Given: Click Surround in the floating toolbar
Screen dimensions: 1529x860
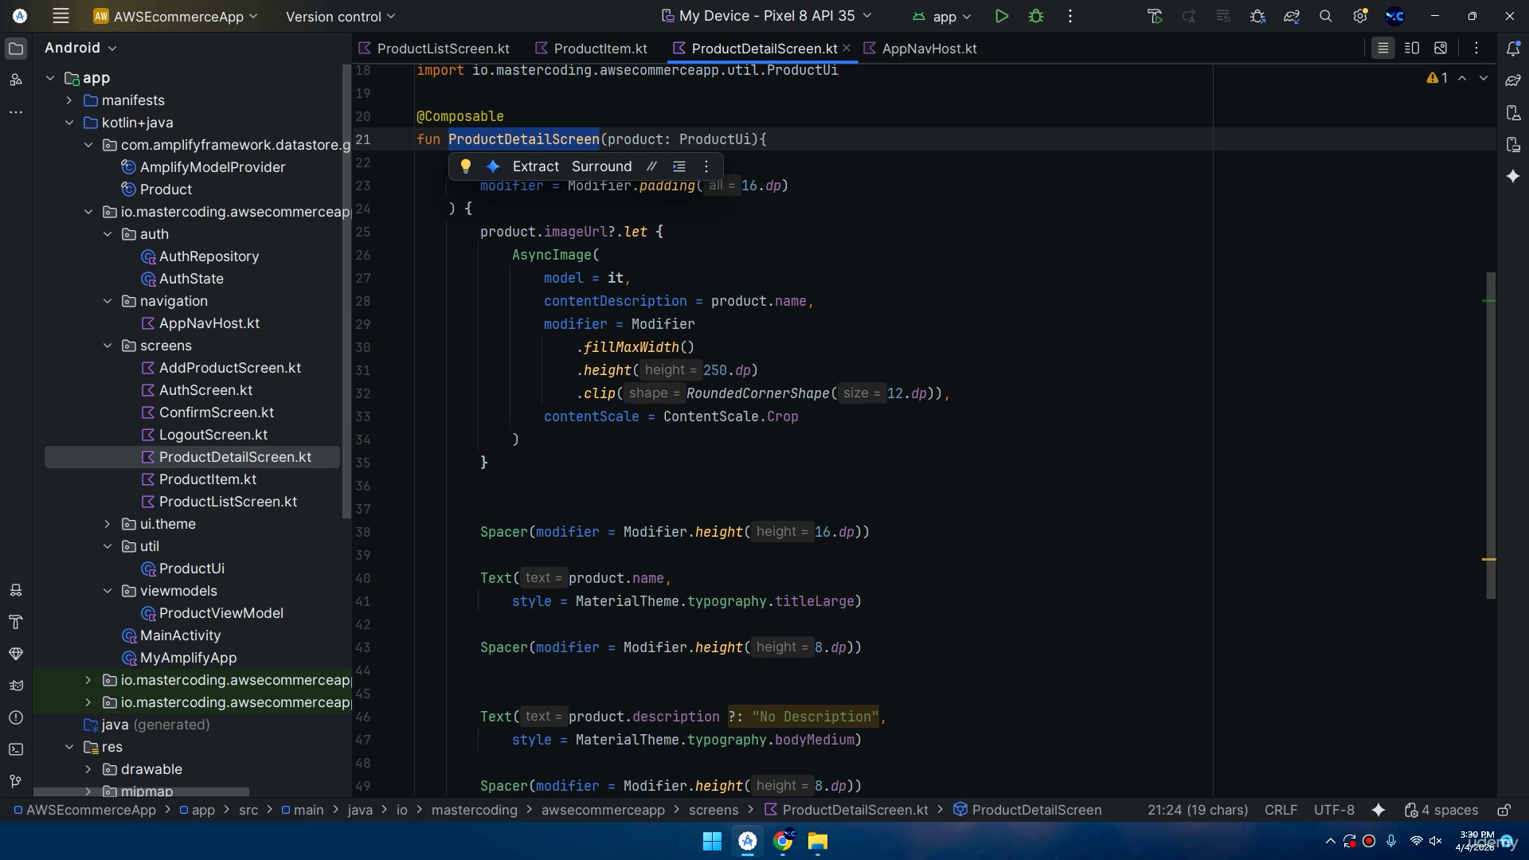Looking at the screenshot, I should pos(601,166).
